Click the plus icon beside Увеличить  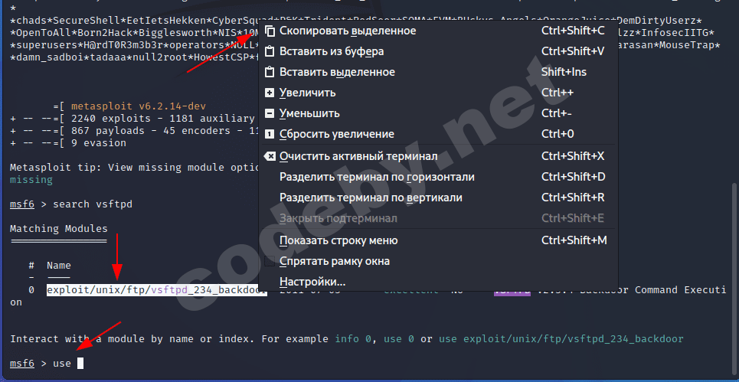point(270,93)
